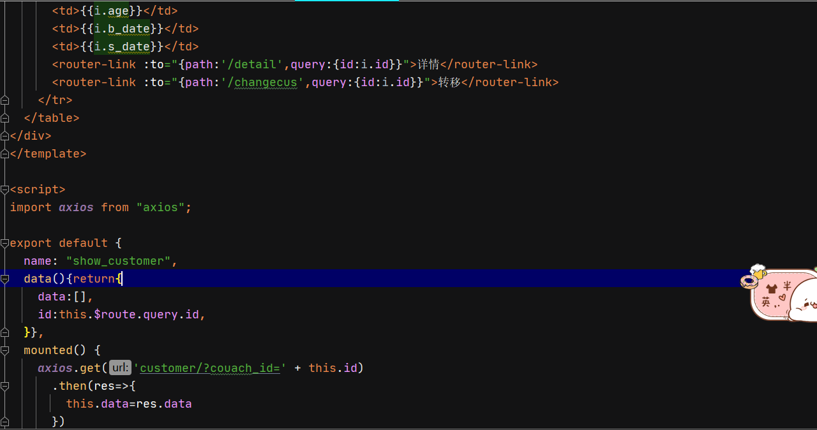Viewport: 817px width, 430px height.
Task: Click the url: parameter hint label
Action: point(120,368)
